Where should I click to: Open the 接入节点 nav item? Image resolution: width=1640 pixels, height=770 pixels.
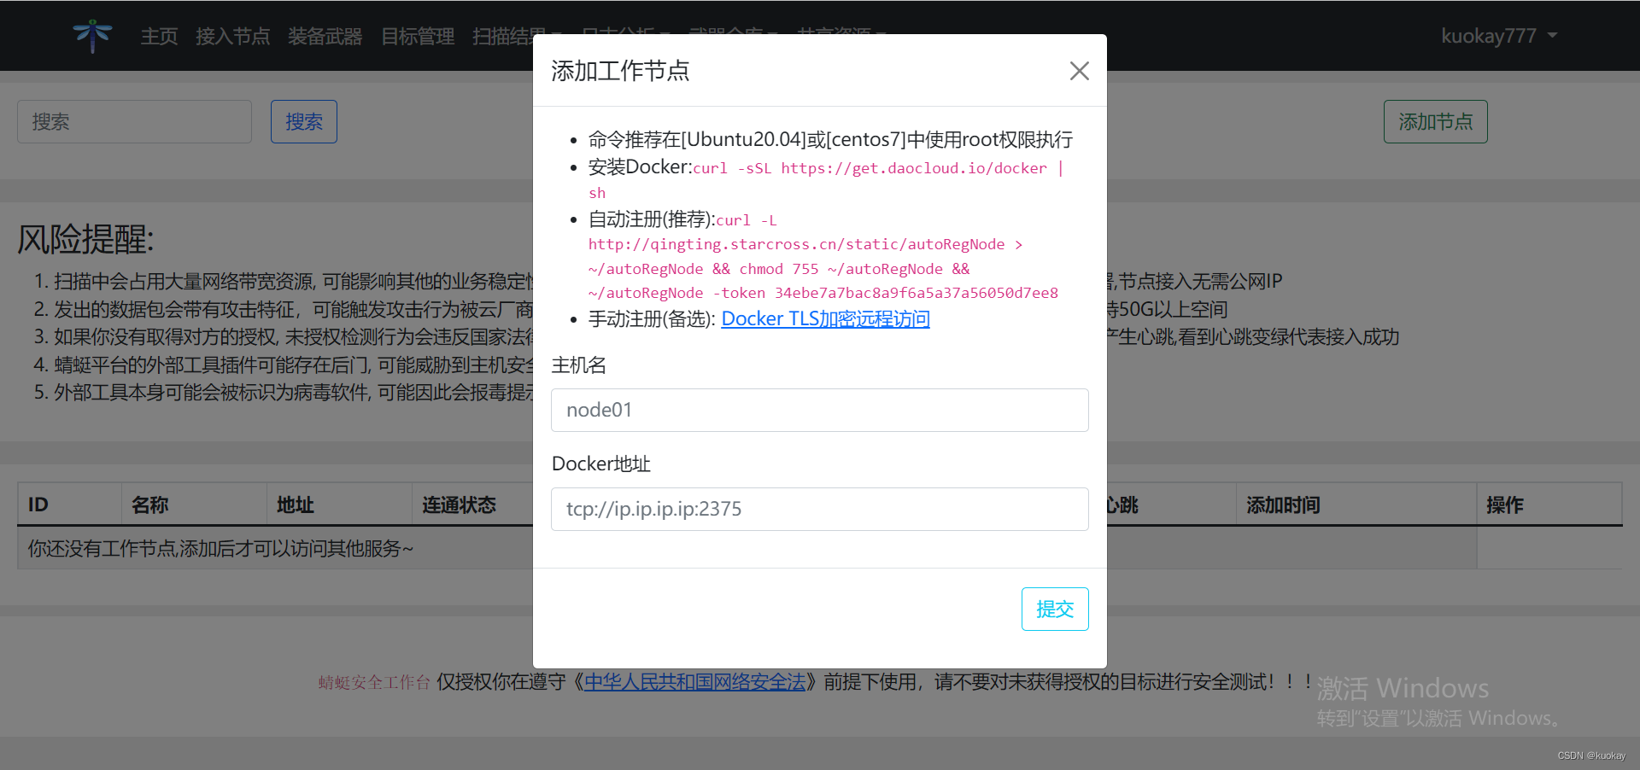click(x=232, y=36)
